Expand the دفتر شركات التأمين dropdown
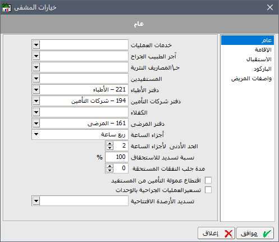Viewport: 279px width, 242px height. (x=36, y=101)
